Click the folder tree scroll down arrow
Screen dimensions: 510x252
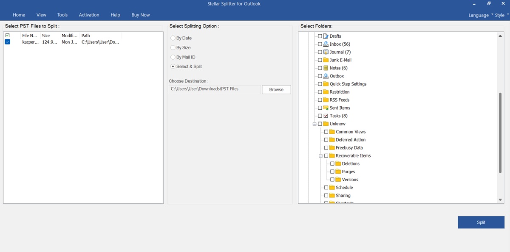click(500, 200)
